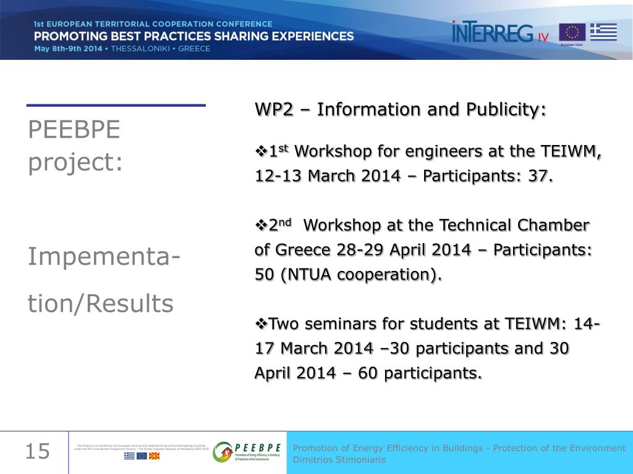633x474 pixels.
Task: Click '1st Workshop for engineers at the TEIWM' line
Action: (428, 152)
